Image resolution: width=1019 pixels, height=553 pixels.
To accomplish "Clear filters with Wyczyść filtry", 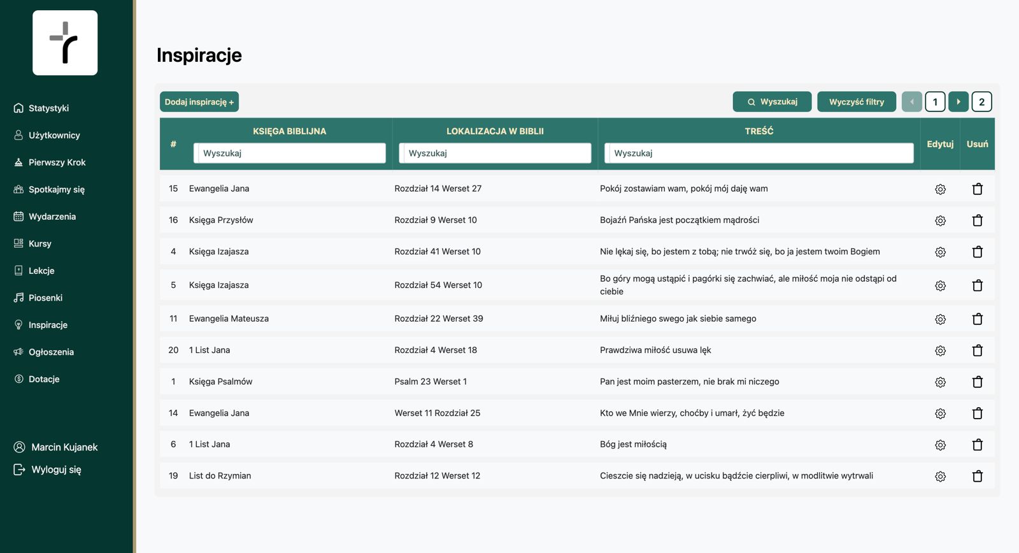I will pyautogui.click(x=857, y=102).
